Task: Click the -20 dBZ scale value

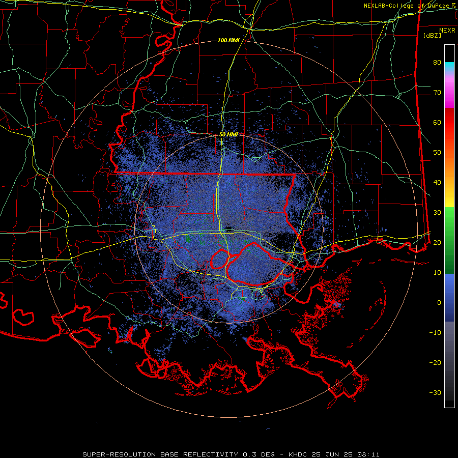Action: (435, 362)
